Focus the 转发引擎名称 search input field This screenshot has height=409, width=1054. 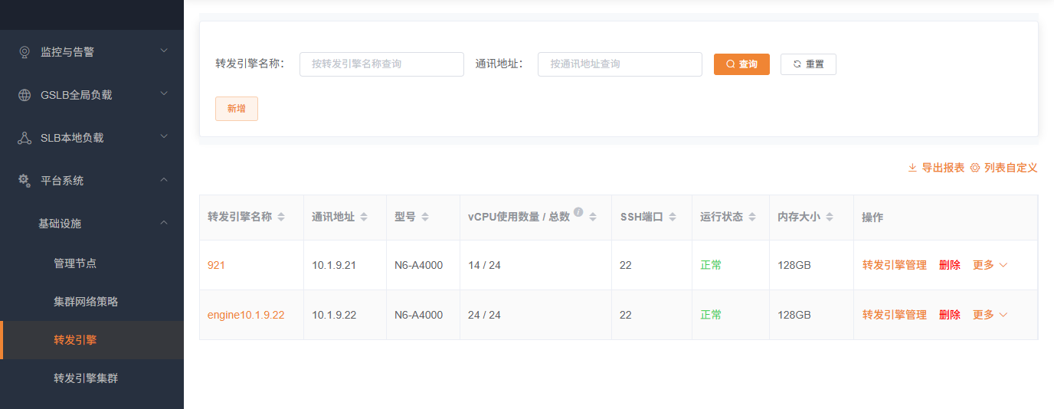point(381,64)
